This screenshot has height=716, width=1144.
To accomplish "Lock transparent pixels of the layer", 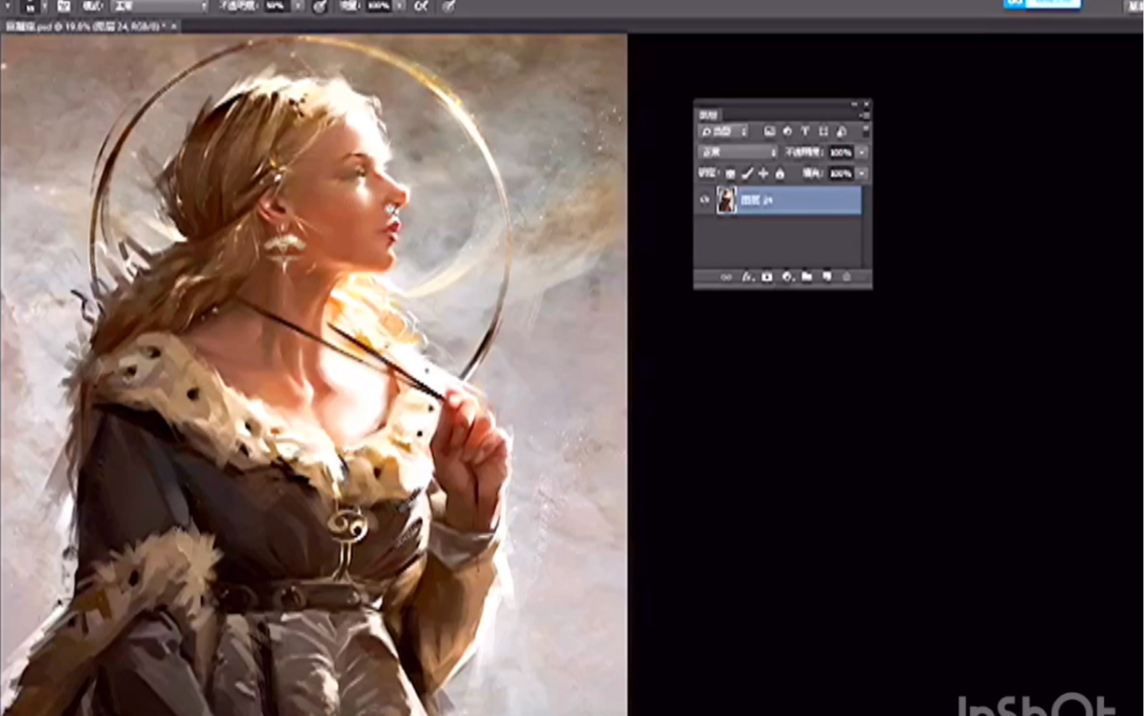I will tap(731, 173).
